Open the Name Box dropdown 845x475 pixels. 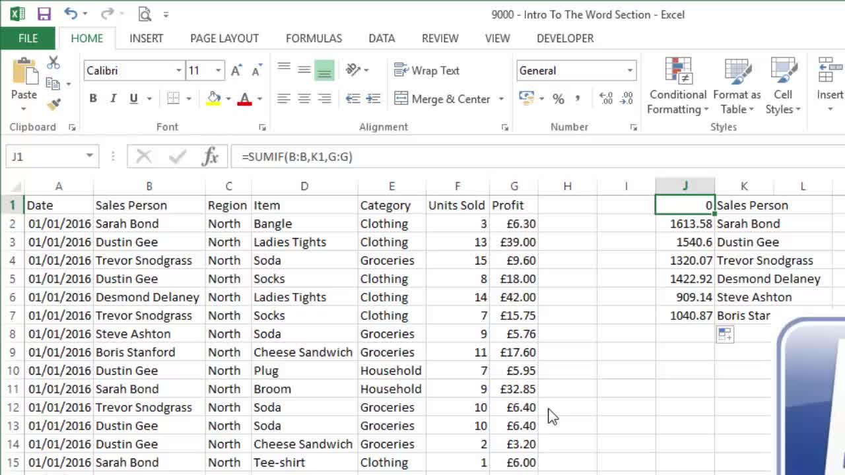pyautogui.click(x=89, y=156)
